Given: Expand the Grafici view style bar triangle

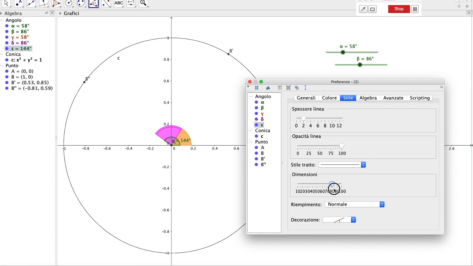Looking at the screenshot, I should (x=61, y=13).
